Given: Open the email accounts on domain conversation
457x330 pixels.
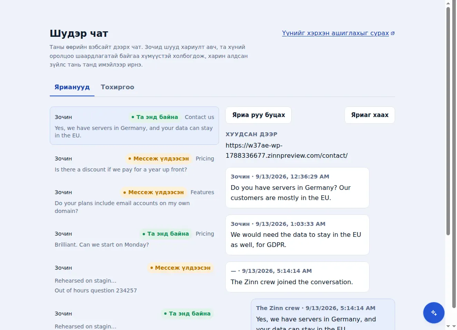Looking at the screenshot, I should pos(134,201).
